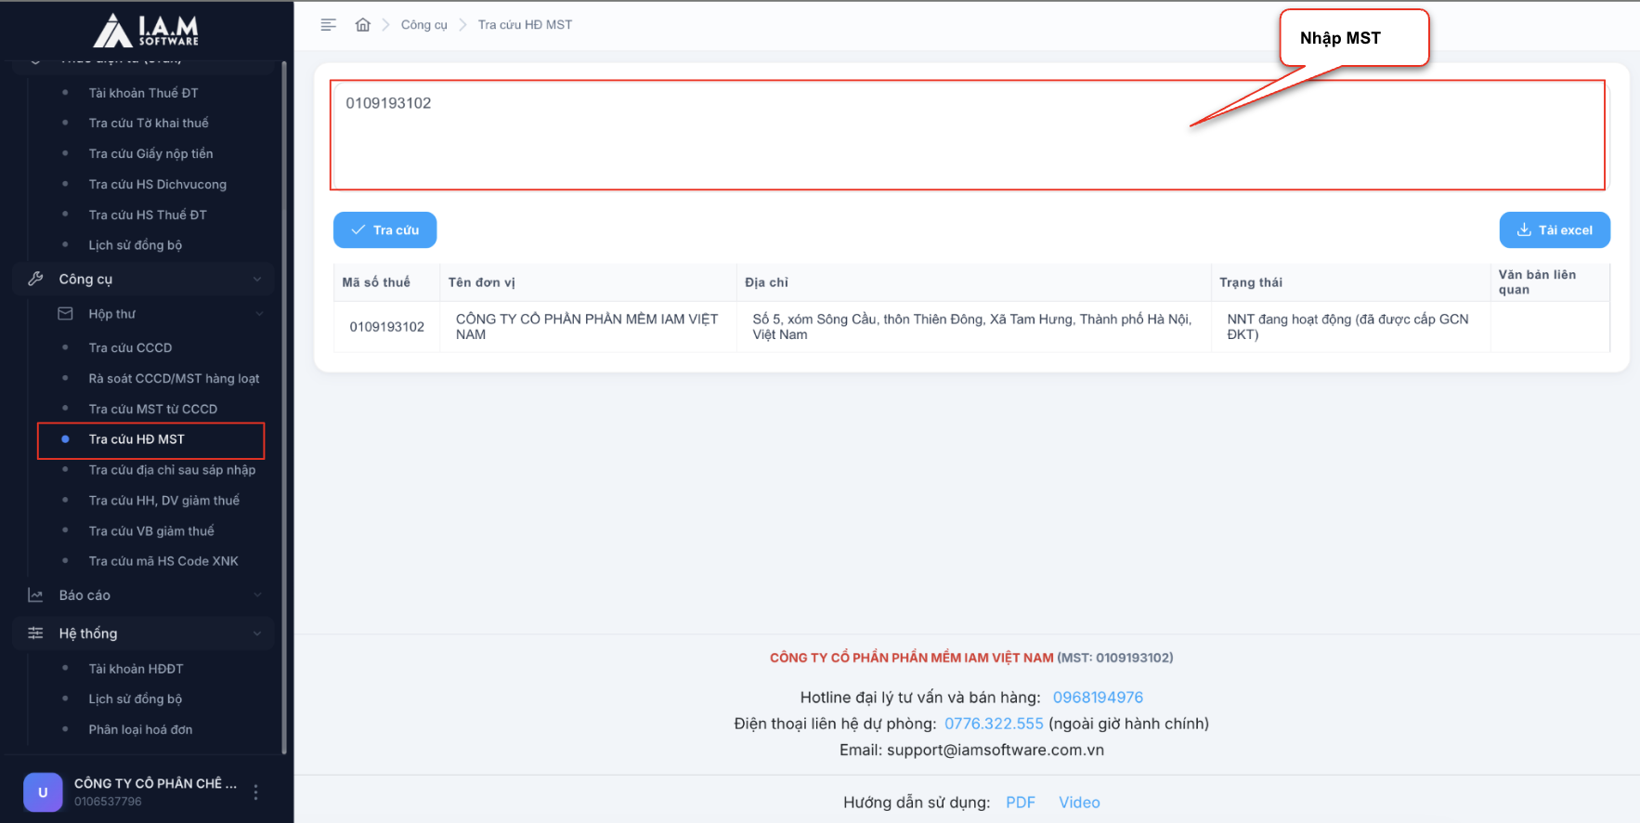Image resolution: width=1640 pixels, height=823 pixels.
Task: Expand the Hộp thư submenu chevron
Action: (x=259, y=314)
